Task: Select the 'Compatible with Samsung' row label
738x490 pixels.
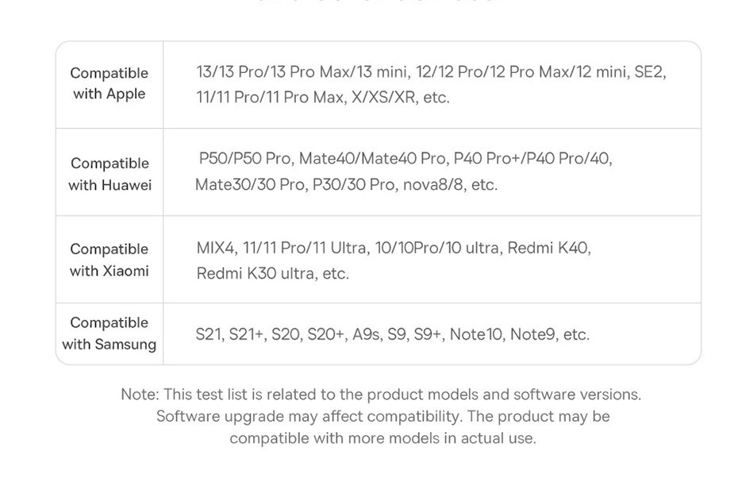Action: click(110, 334)
